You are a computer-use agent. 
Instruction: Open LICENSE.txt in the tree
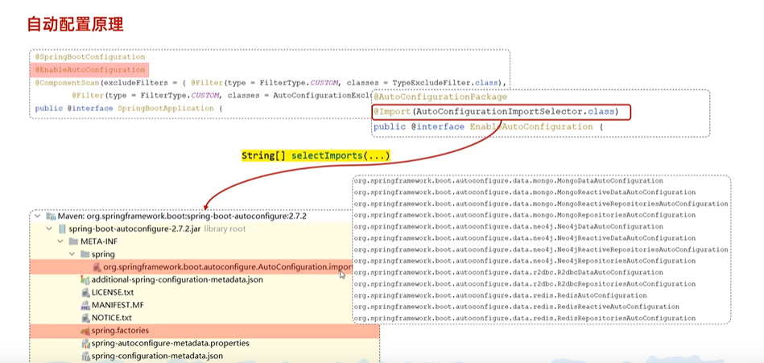coord(113,292)
